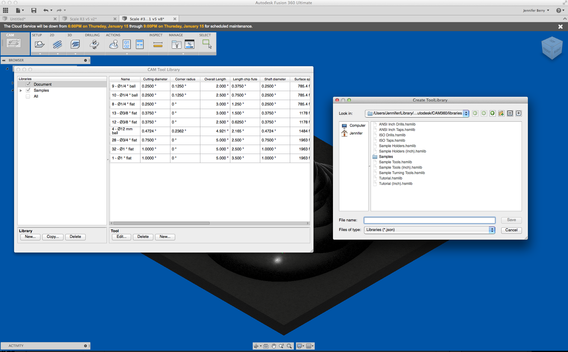Click the G1/G2 Post Process icon
The height and width of the screenshot is (352, 568).
pos(126,44)
